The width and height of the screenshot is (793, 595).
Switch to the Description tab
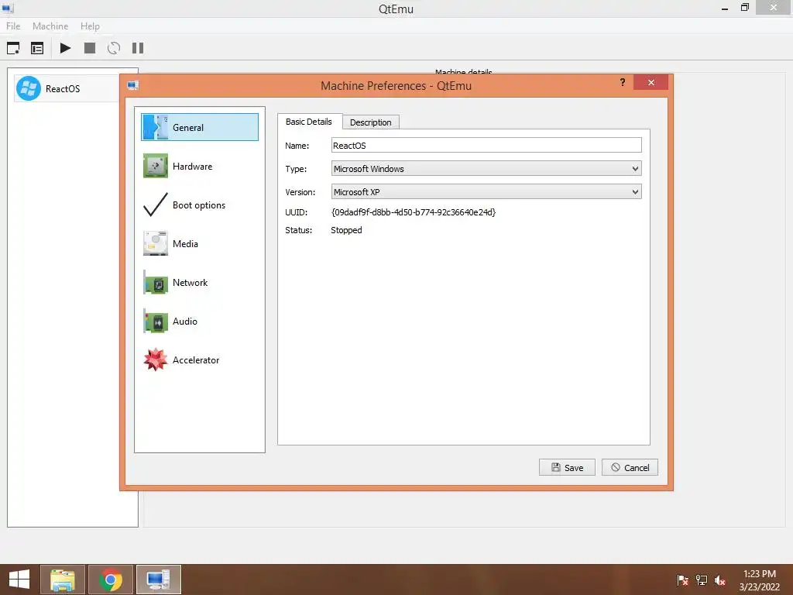coord(371,122)
